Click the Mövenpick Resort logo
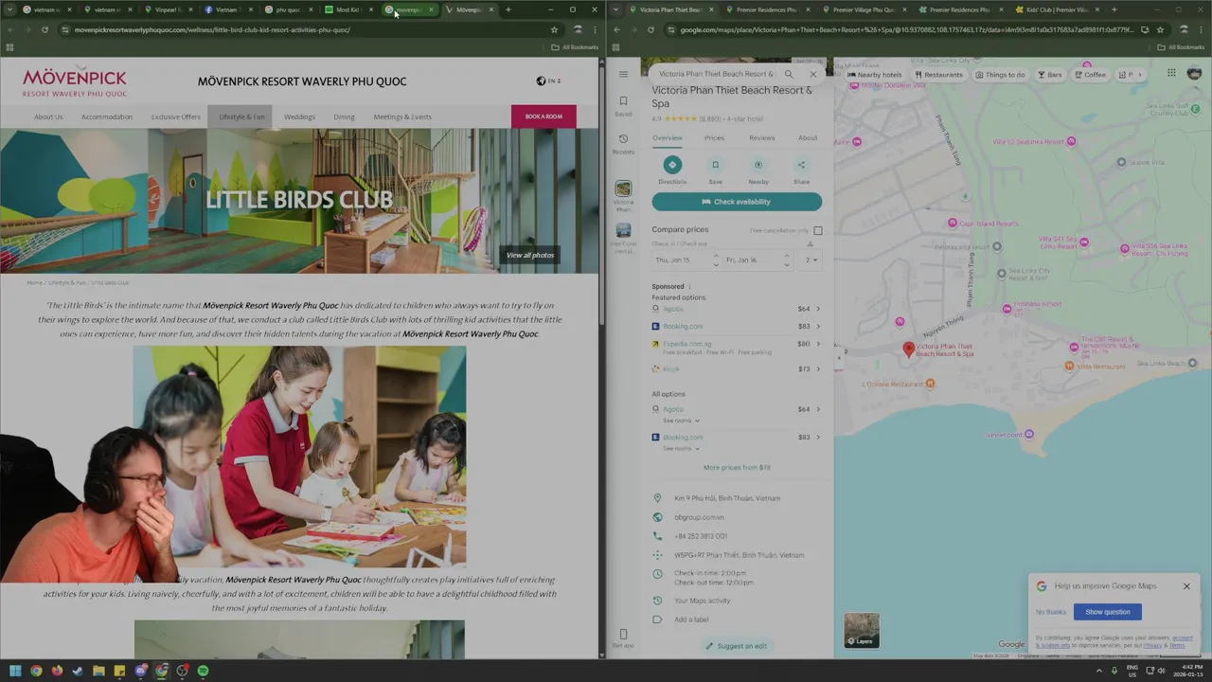This screenshot has height=682, width=1212. point(75,81)
